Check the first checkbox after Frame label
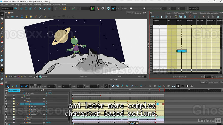Screen dimensions: 223x125 [x=131, y=9]
